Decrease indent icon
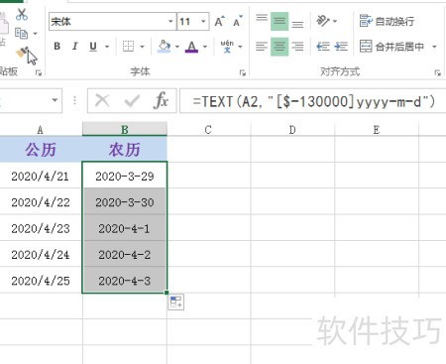This screenshot has height=364, width=446. [323, 47]
